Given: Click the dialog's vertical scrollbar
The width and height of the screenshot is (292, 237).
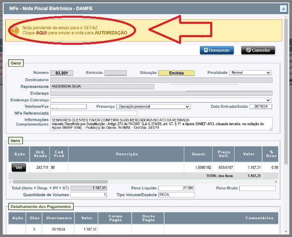Looking at the screenshot, I should pyautogui.click(x=286, y=121).
